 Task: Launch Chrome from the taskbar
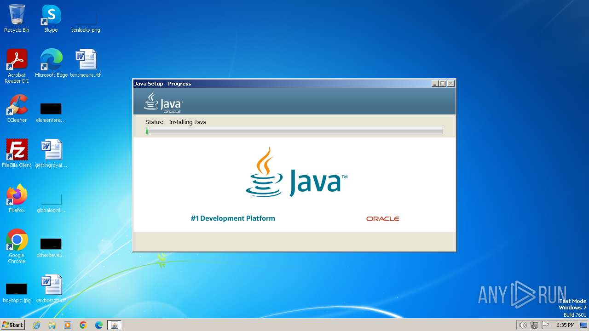83,325
